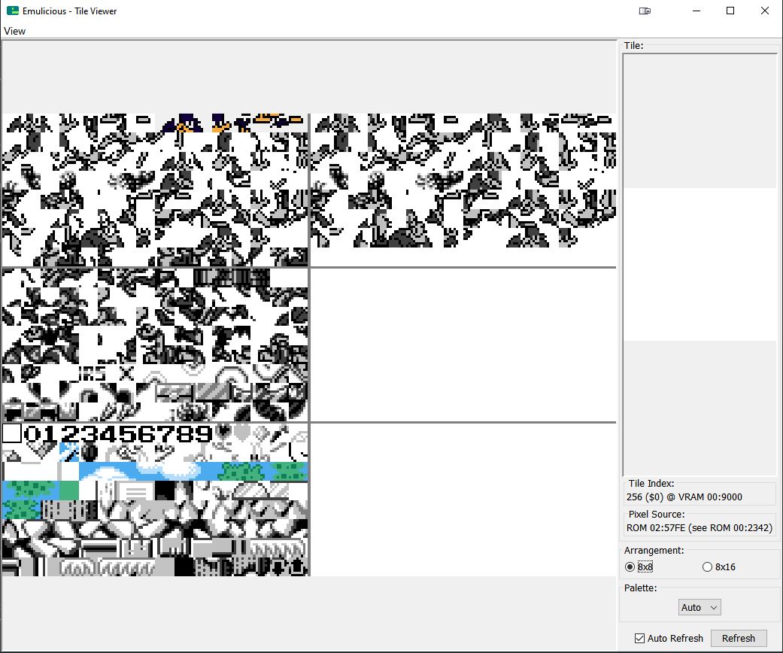Select the 8x8 arrangement radio button

pos(630,567)
